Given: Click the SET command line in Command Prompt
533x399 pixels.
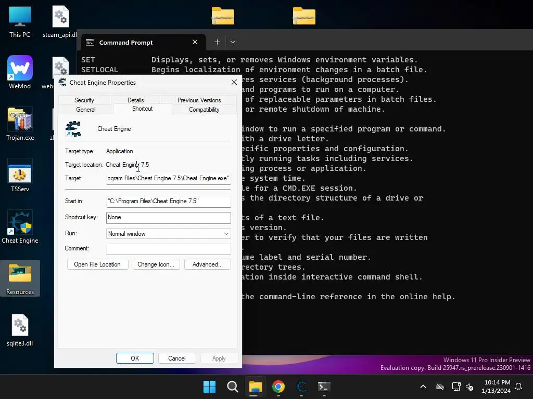Looking at the screenshot, I should coord(249,60).
